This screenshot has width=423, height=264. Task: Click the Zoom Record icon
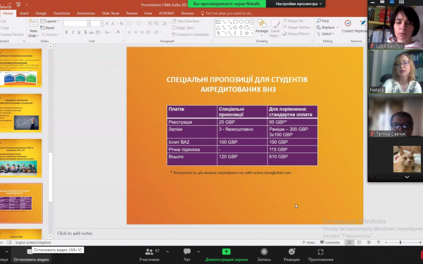click(264, 252)
